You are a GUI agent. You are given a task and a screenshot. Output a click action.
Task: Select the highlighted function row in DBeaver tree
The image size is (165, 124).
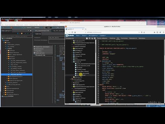[x=17, y=74]
